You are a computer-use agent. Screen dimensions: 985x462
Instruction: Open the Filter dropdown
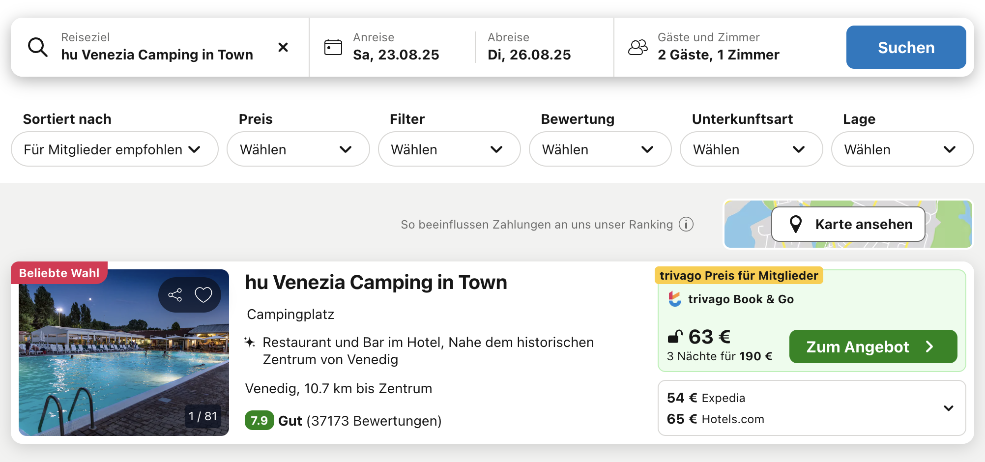(x=449, y=149)
